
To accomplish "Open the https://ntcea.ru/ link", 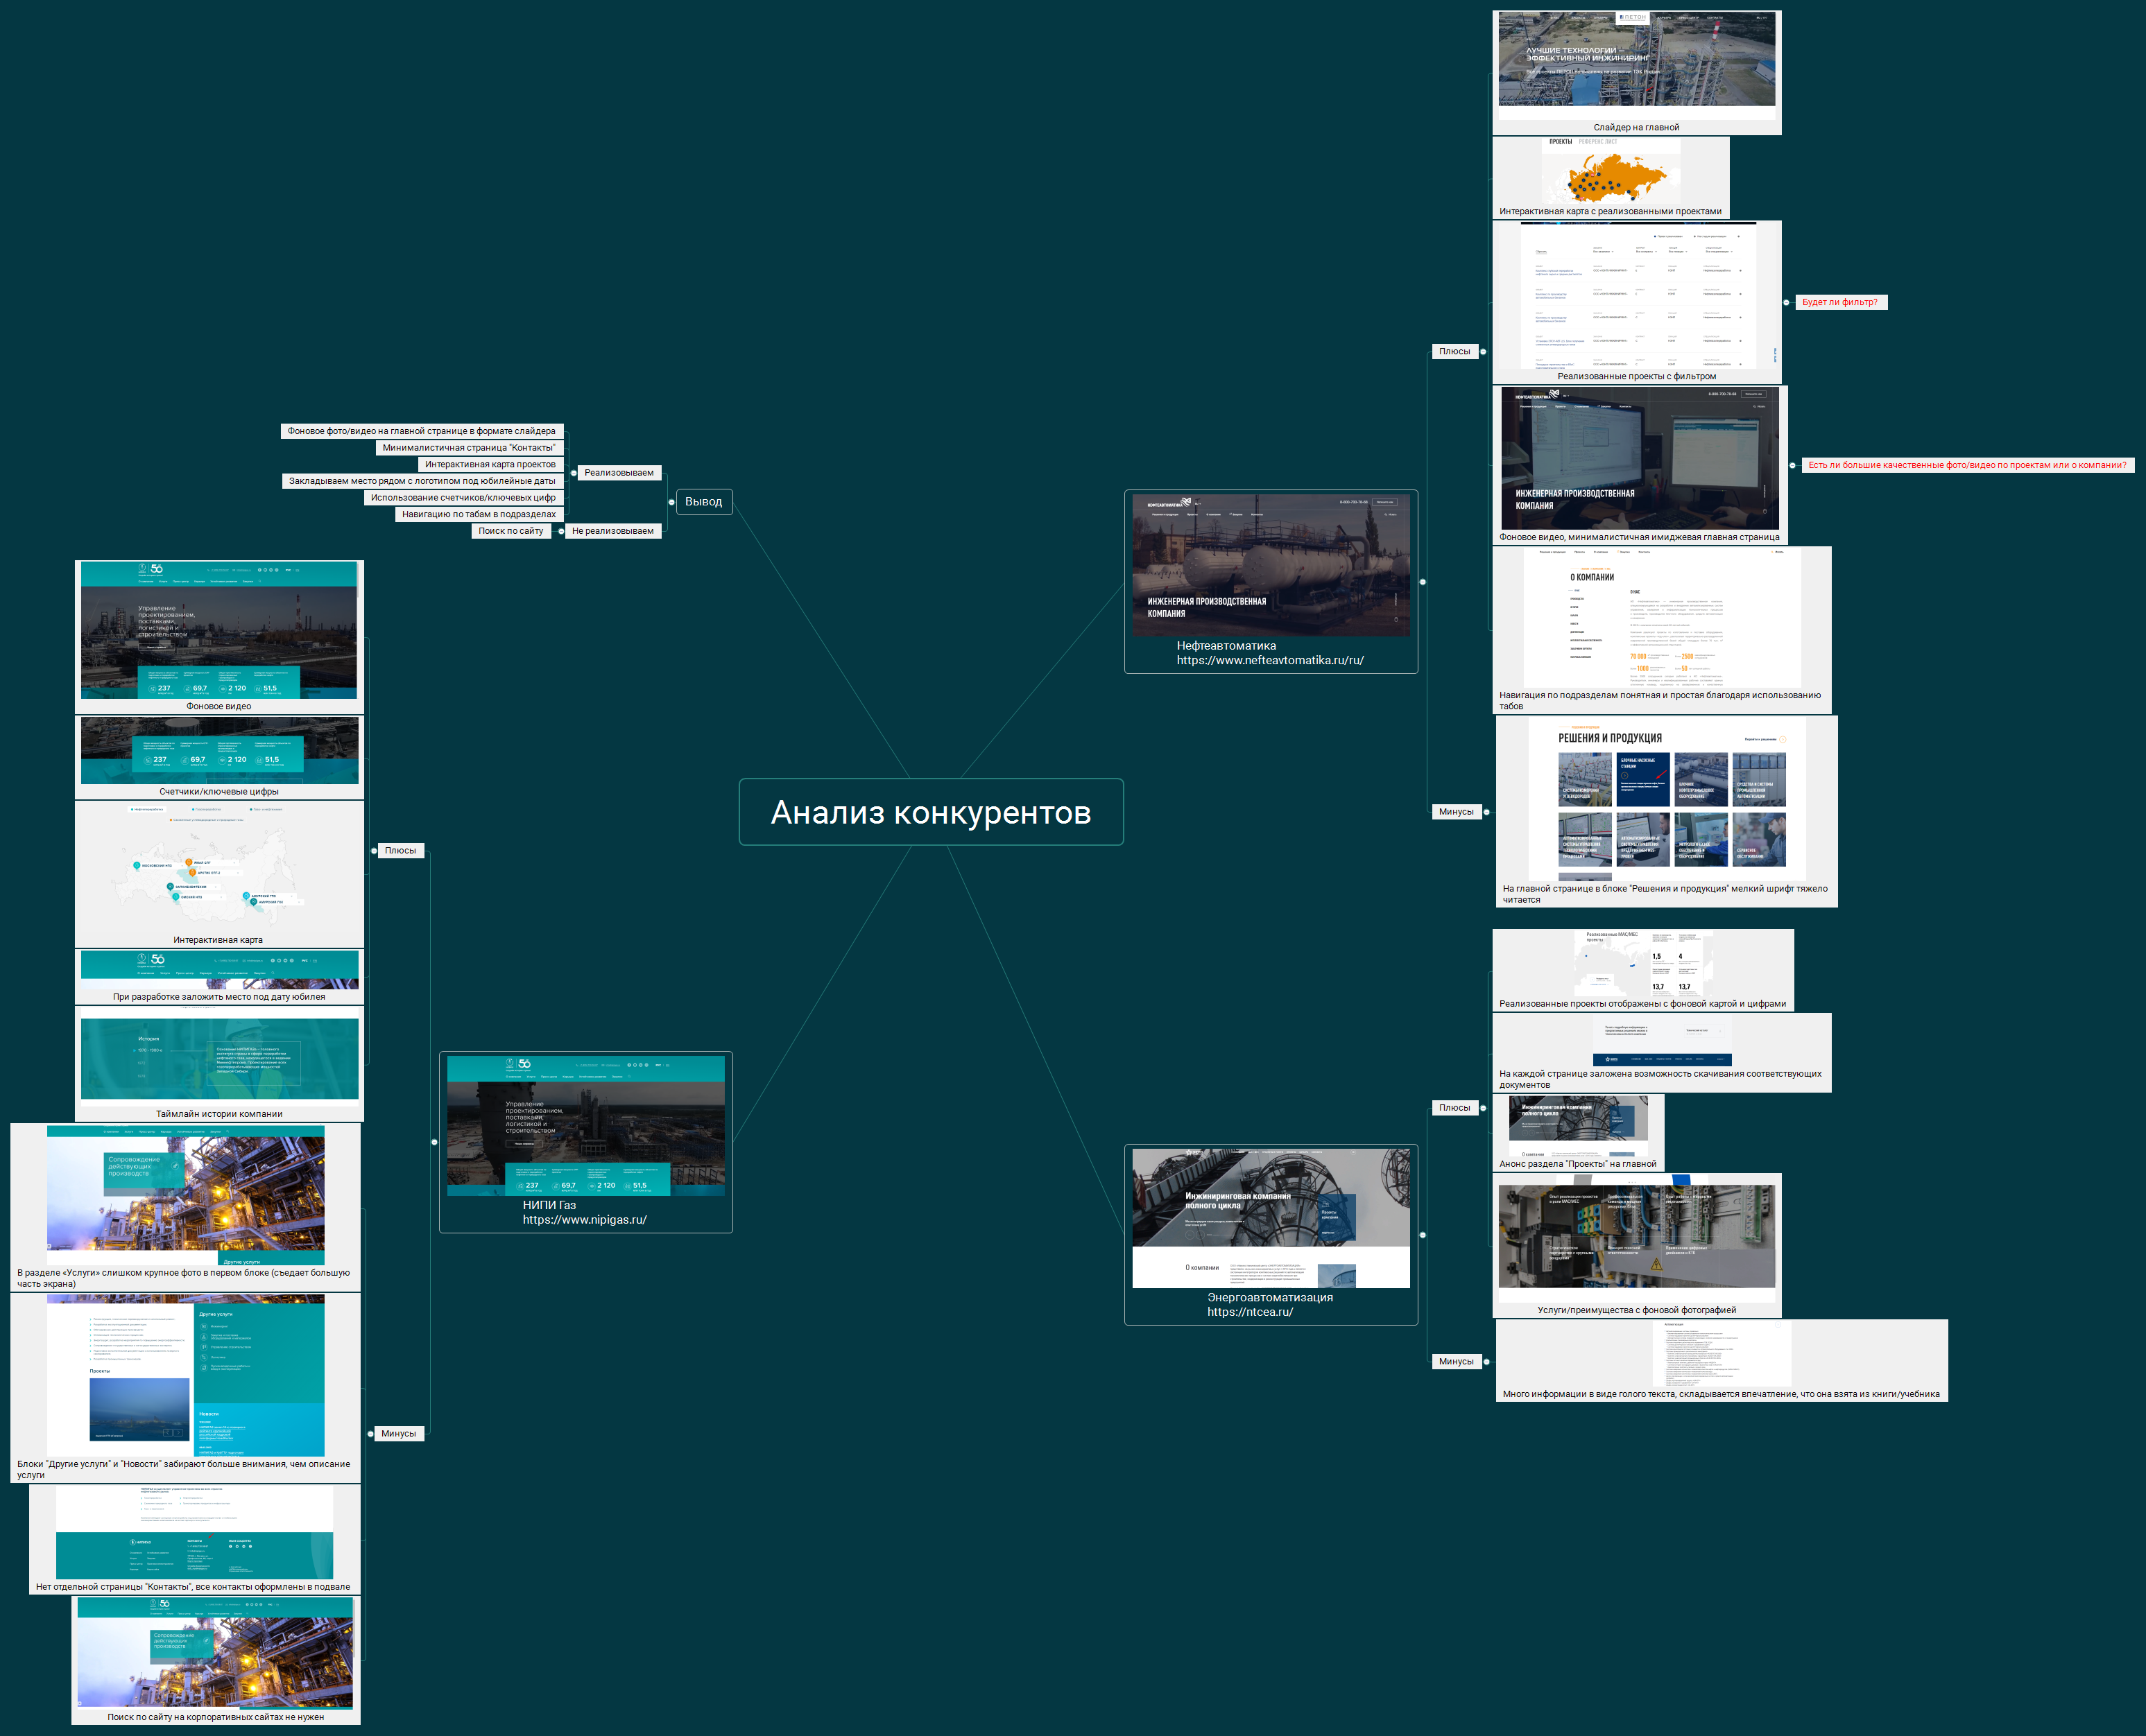I will coord(1250,1312).
